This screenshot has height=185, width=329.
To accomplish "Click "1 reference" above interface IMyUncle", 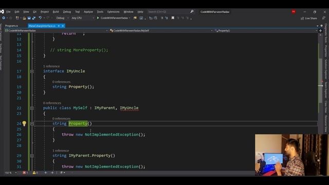I will coord(51,66).
